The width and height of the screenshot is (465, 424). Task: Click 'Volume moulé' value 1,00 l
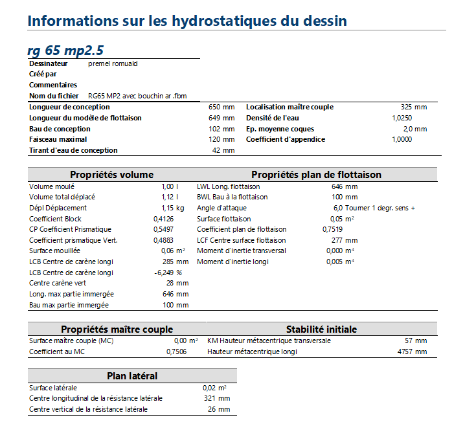(170, 187)
